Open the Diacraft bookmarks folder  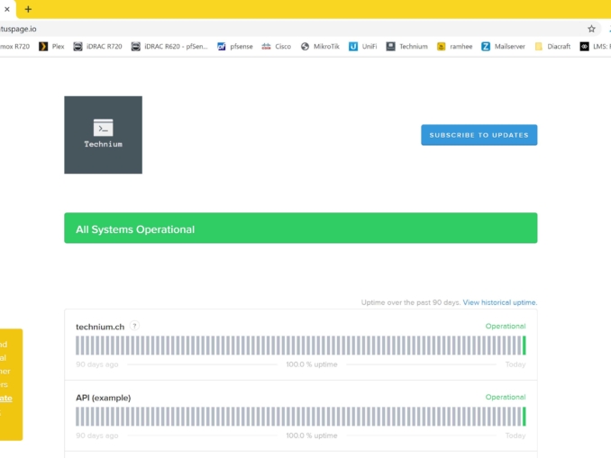[552, 46]
